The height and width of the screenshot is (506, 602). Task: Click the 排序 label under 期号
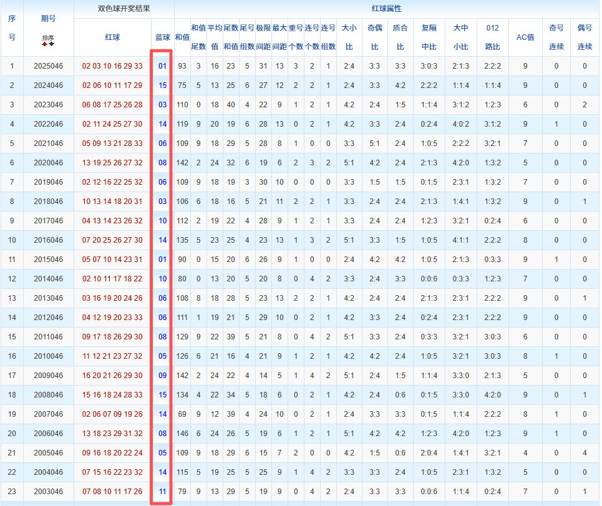[48, 39]
